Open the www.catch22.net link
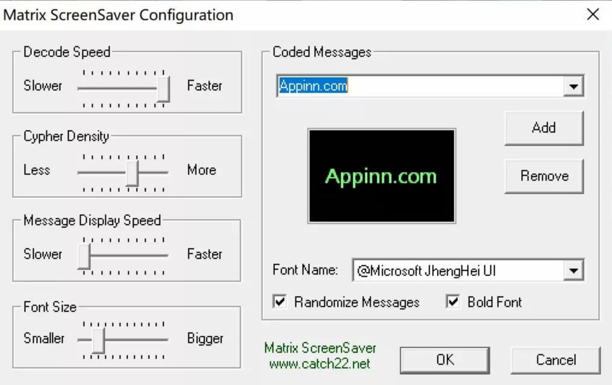Image resolution: width=612 pixels, height=385 pixels. click(320, 364)
